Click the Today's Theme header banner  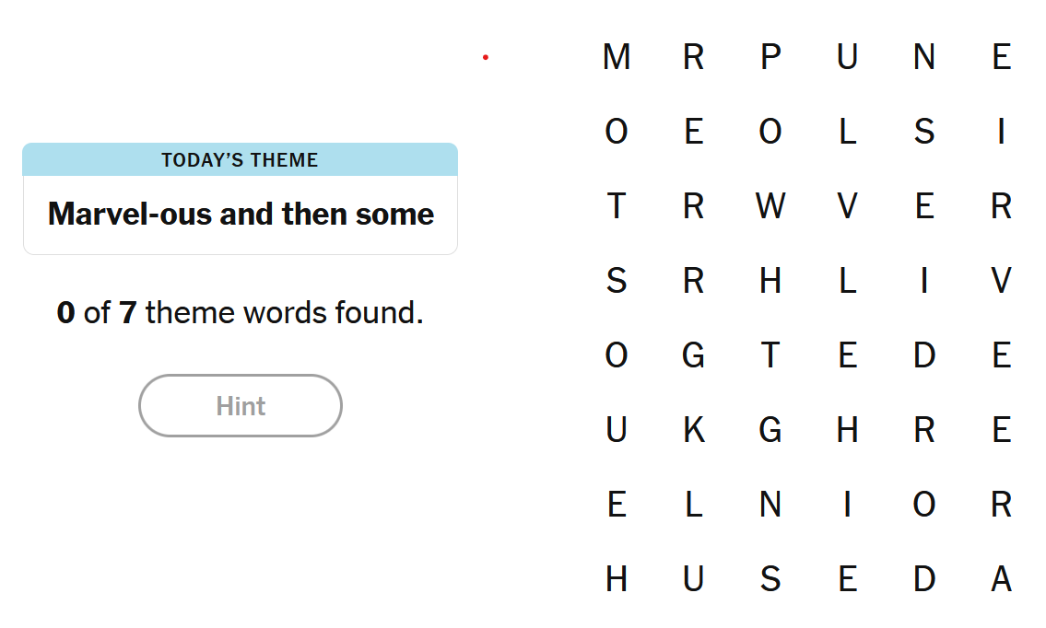pyautogui.click(x=241, y=160)
